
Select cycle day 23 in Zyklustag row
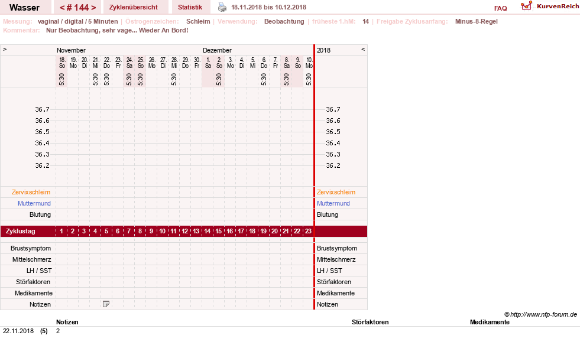[x=308, y=231]
